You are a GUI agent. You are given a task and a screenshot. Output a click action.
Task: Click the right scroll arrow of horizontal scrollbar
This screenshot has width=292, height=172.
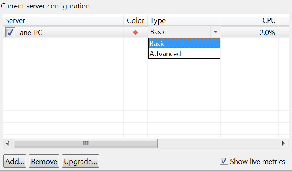tap(283, 143)
